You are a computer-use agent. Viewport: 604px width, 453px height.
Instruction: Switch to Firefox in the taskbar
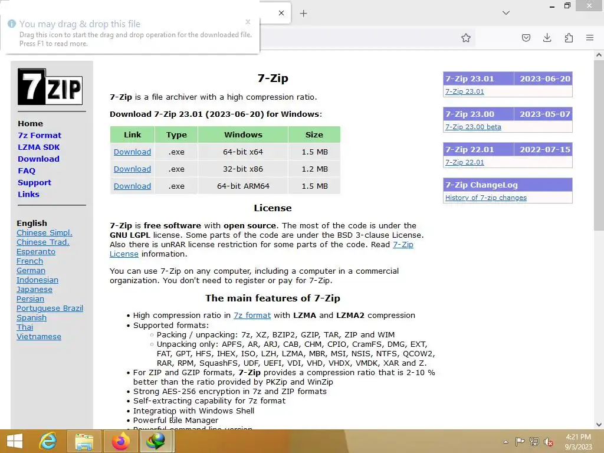coord(120,441)
